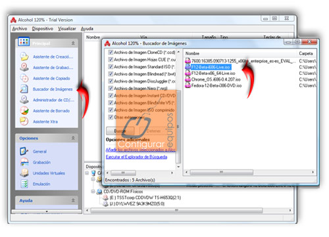Viewport: 329px width, 237px height.
Task: Click the Buscar button
Action: coord(120,131)
